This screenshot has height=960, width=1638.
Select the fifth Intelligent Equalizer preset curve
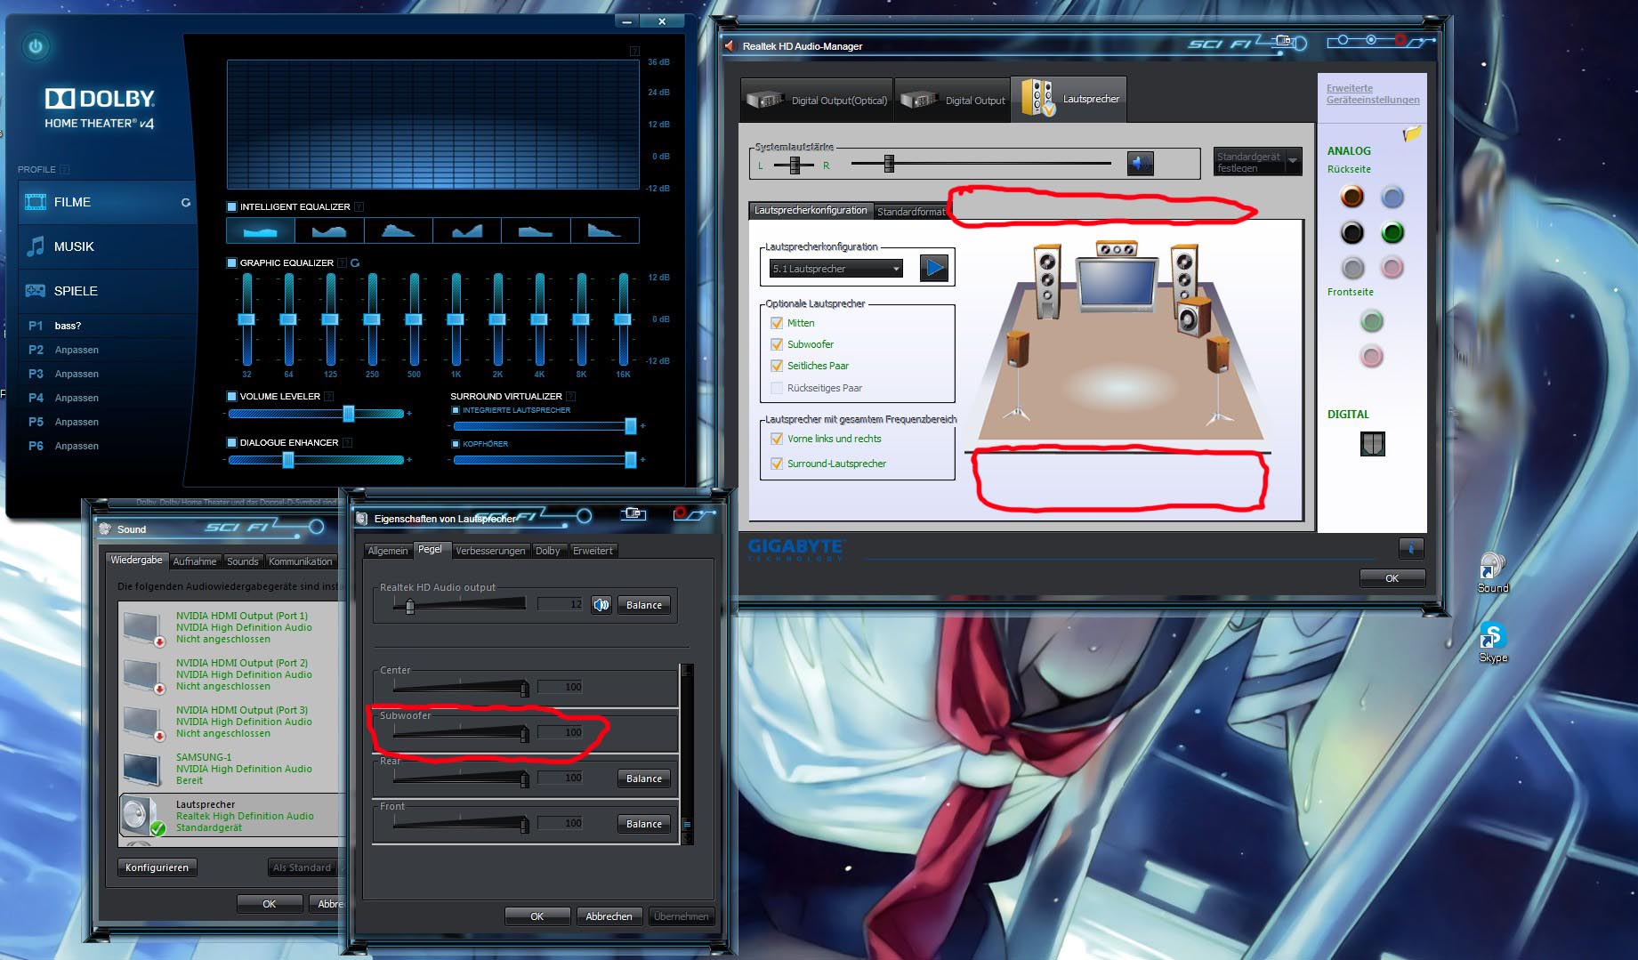pyautogui.click(x=536, y=230)
